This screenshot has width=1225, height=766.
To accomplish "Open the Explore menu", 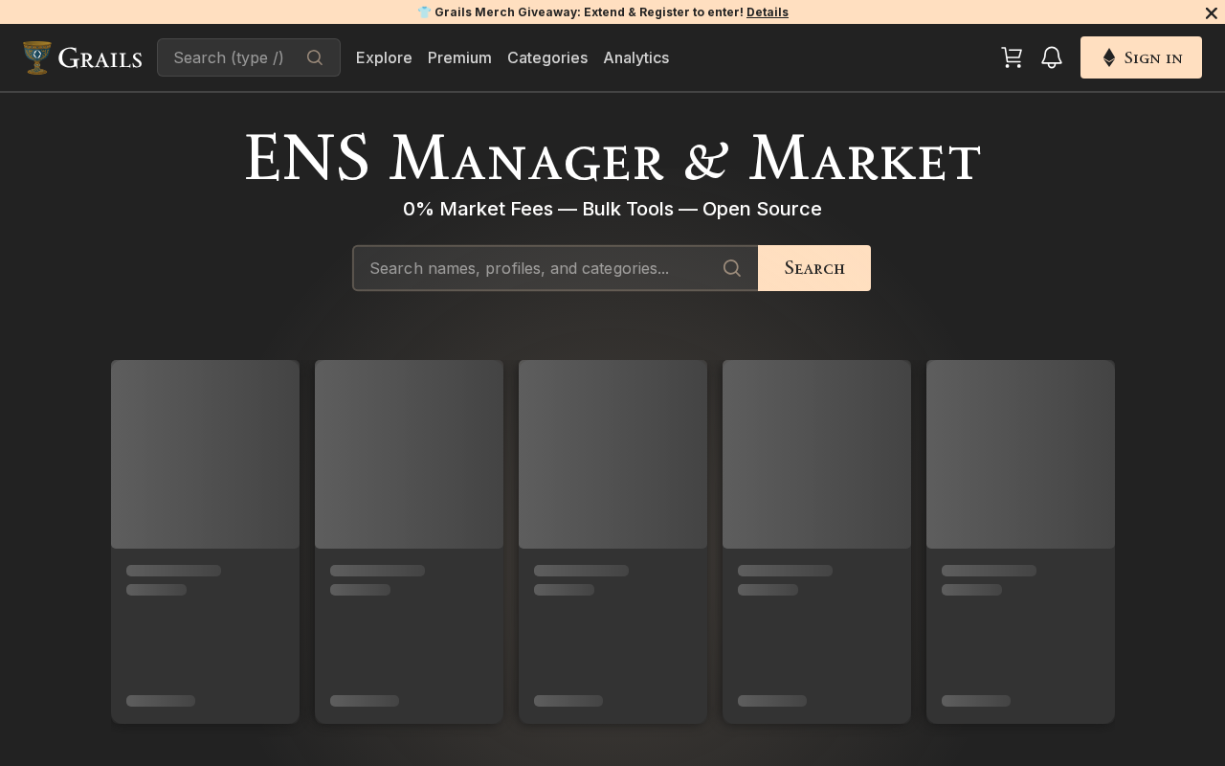I will click(384, 57).
